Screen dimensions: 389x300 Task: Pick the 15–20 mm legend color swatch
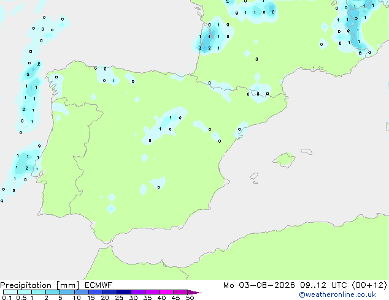(96, 292)
